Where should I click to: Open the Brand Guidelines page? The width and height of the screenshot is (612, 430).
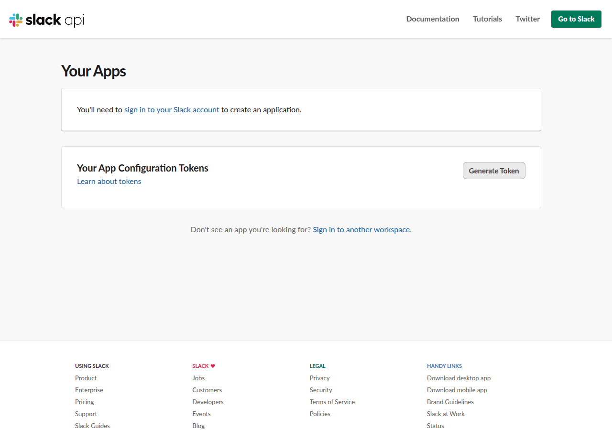[450, 402]
